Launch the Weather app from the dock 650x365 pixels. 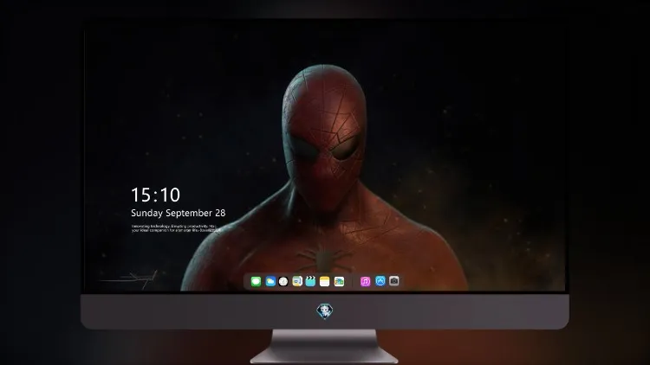point(270,281)
